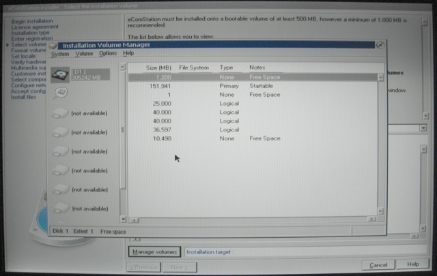Viewport: 437px width, 276px height.
Task: Open the Options menu
Action: (108, 53)
